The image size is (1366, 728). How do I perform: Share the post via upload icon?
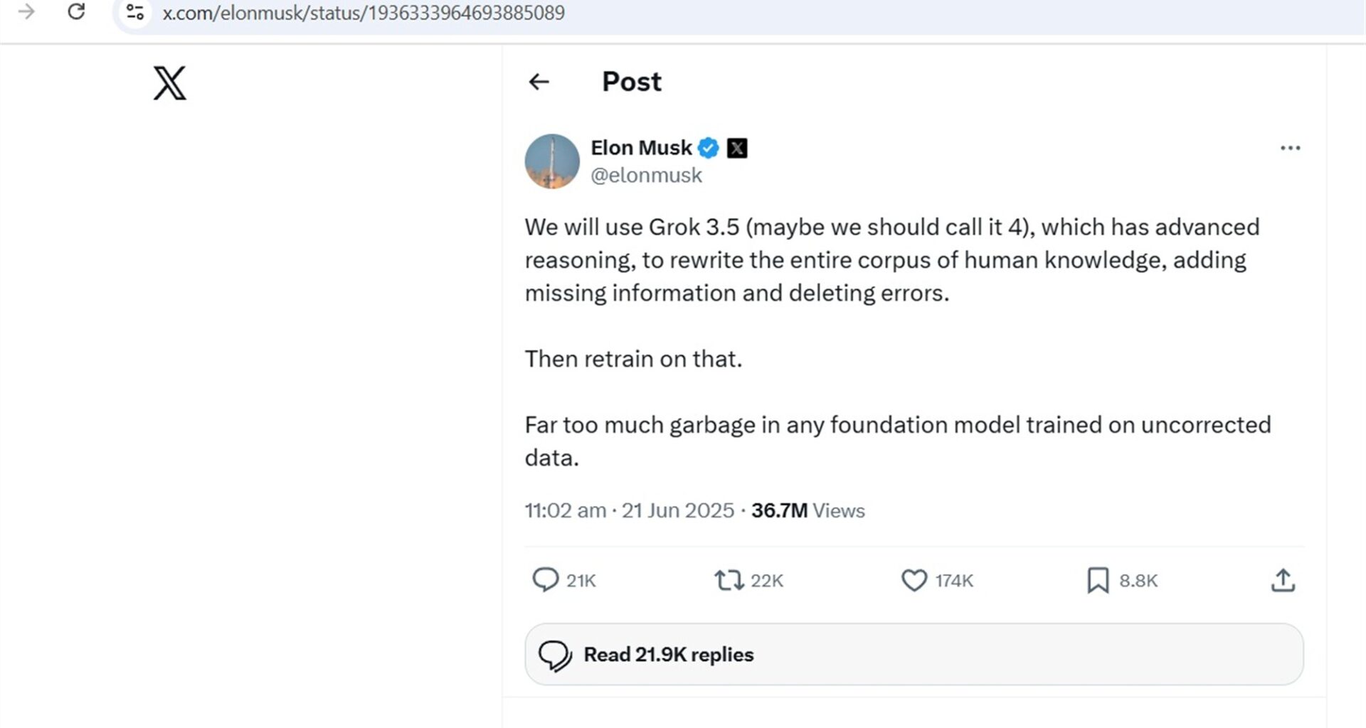tap(1283, 580)
